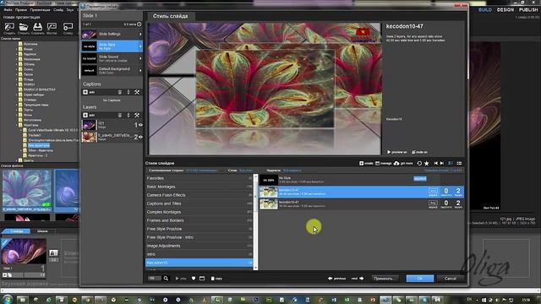The width and height of the screenshot is (541, 304).
Task: Open the Файл menu
Action: 8,10
